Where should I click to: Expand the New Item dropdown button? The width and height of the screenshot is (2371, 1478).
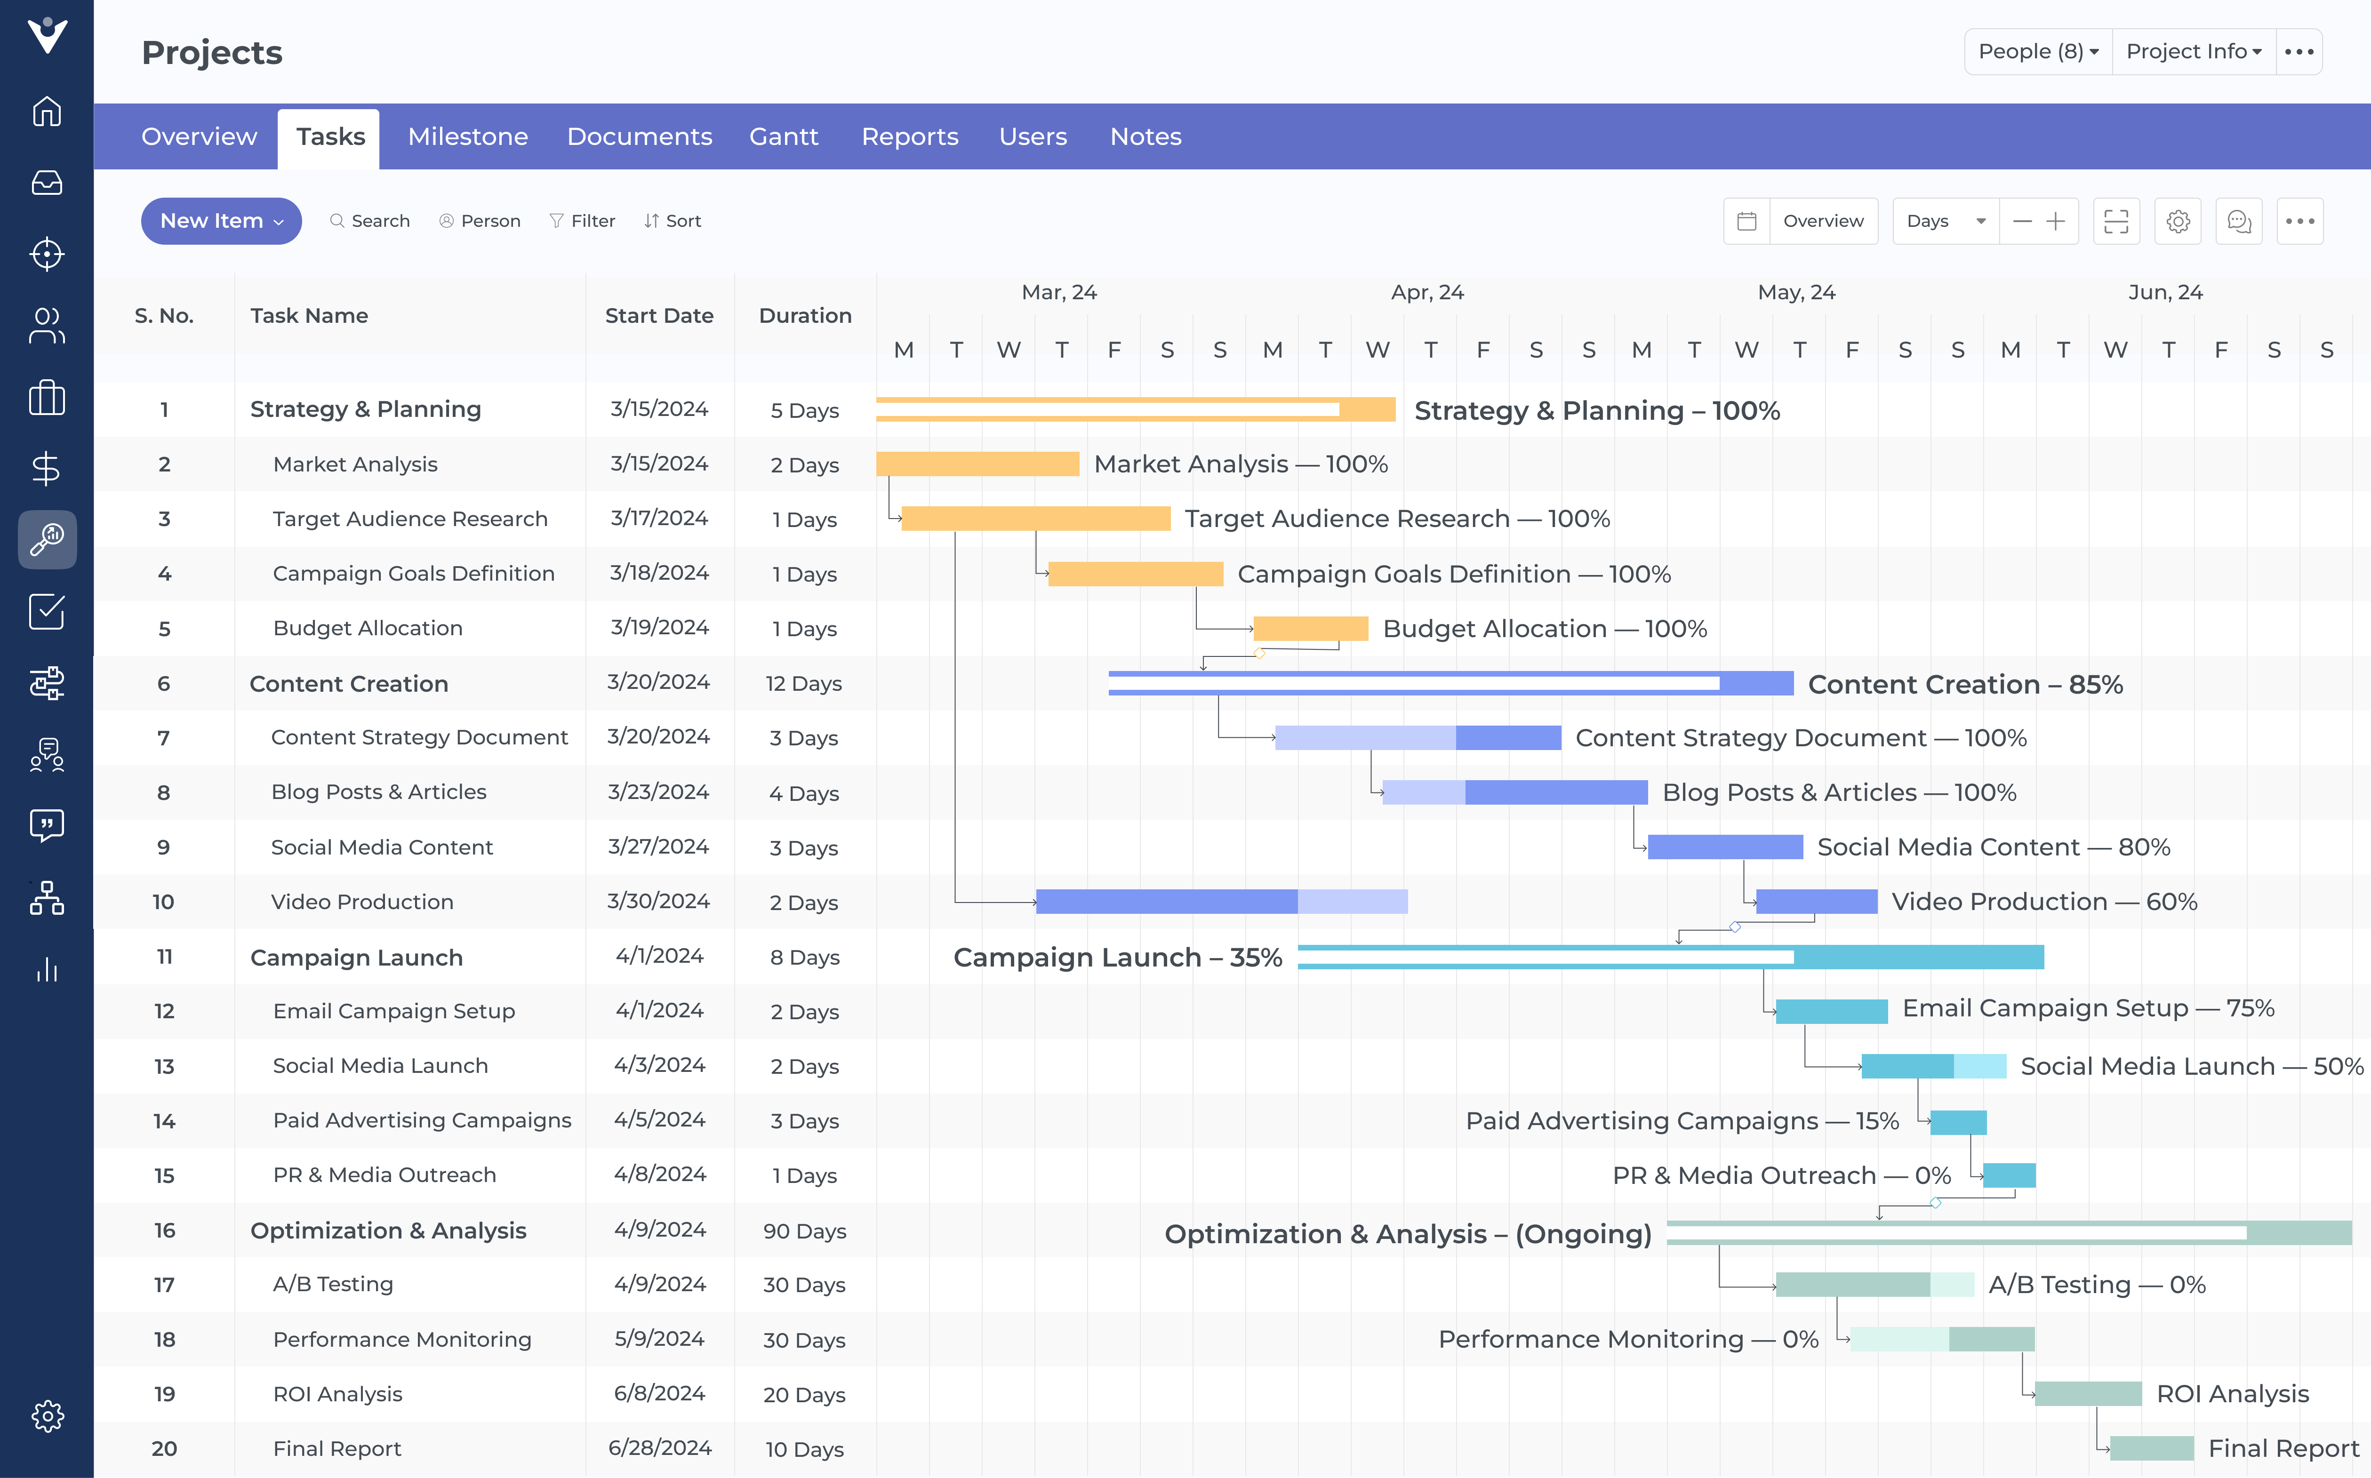tap(221, 221)
